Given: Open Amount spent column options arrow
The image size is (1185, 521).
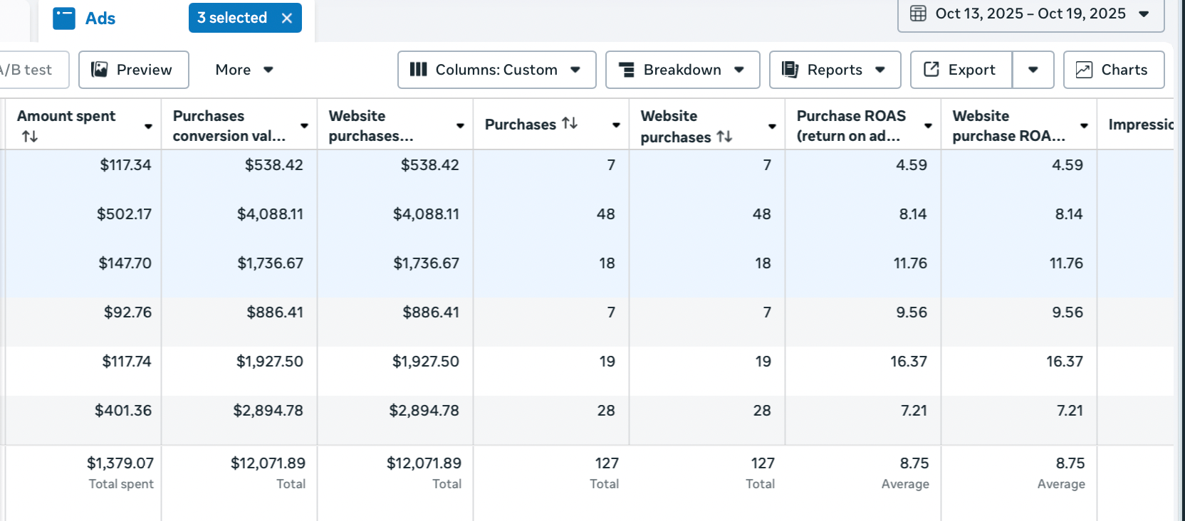Looking at the screenshot, I should pos(148,126).
